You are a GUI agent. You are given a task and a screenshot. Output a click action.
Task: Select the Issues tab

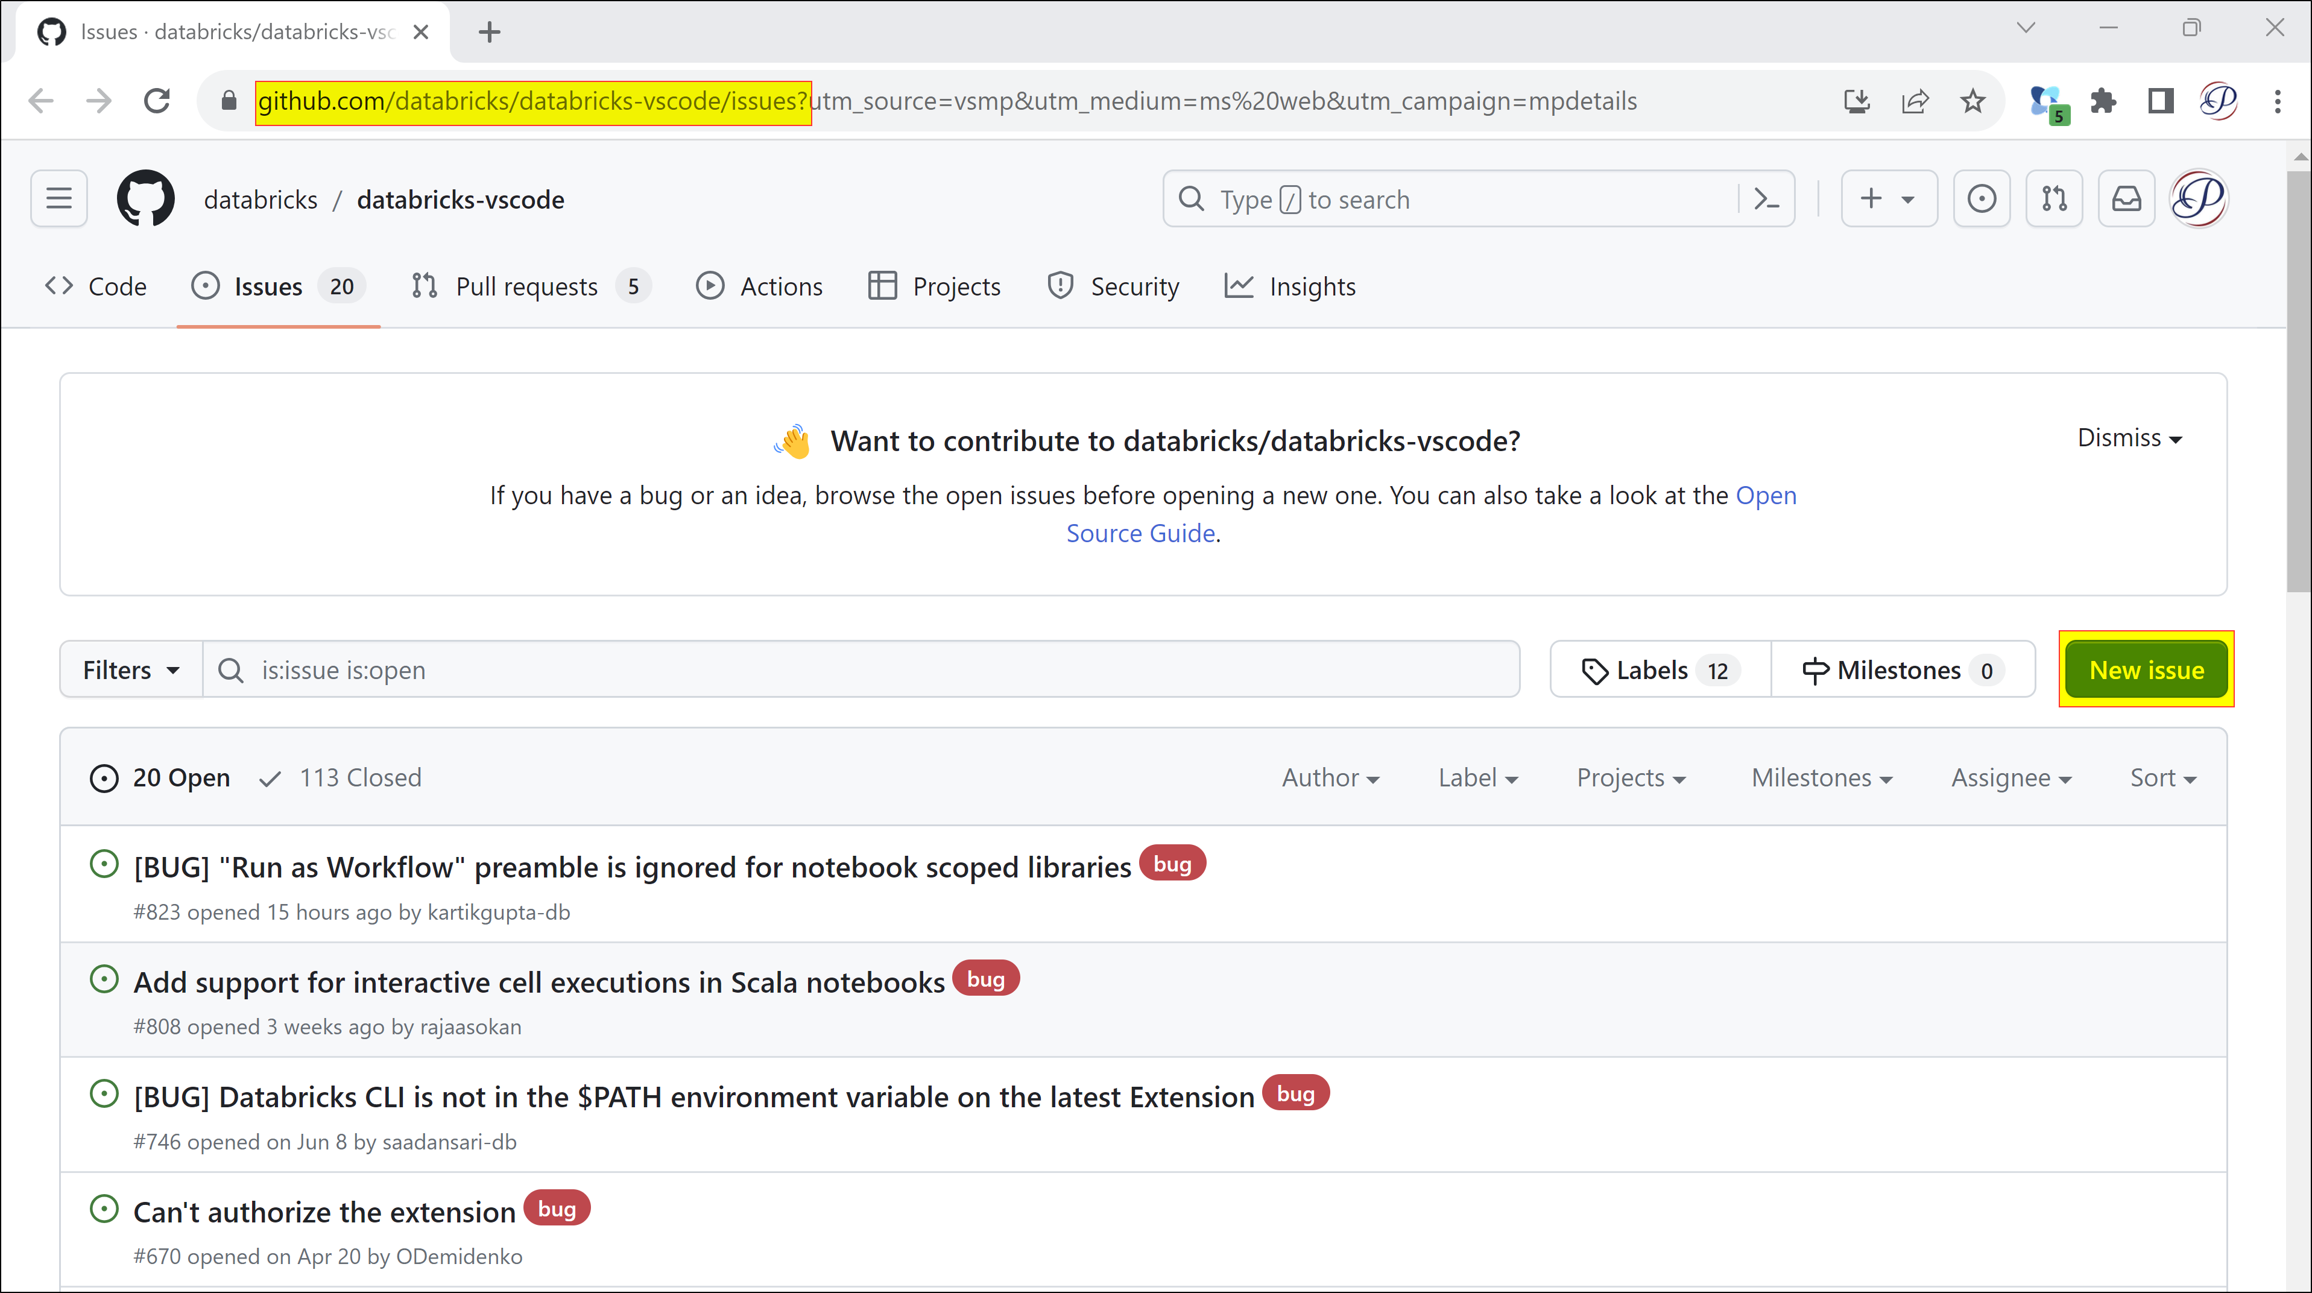point(278,286)
